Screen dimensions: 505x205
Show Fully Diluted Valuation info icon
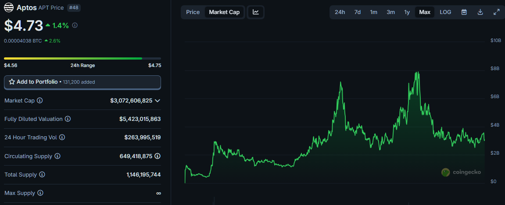pos(68,119)
